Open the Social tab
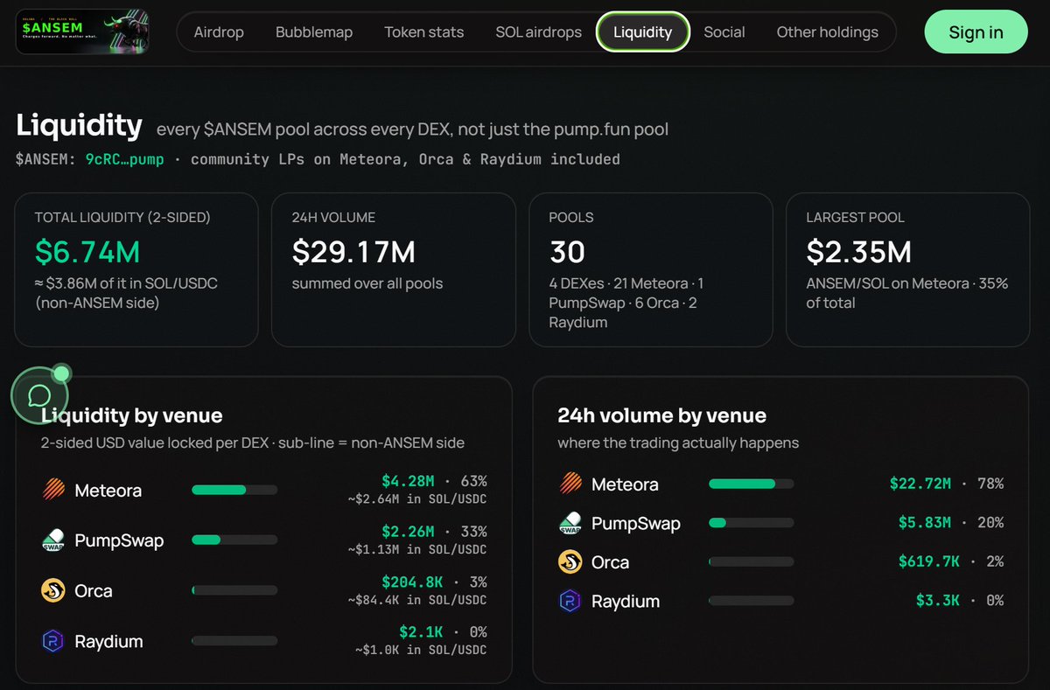The height and width of the screenshot is (690, 1050). pos(724,32)
